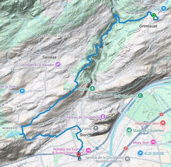Image resolution: width=171 pixels, height=167 pixels.
Task: Select the Château de Tourbillon castle icon
Action: pos(103,117)
